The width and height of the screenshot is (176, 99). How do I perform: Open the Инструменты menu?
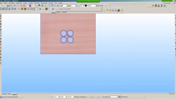click(x=44, y=3)
